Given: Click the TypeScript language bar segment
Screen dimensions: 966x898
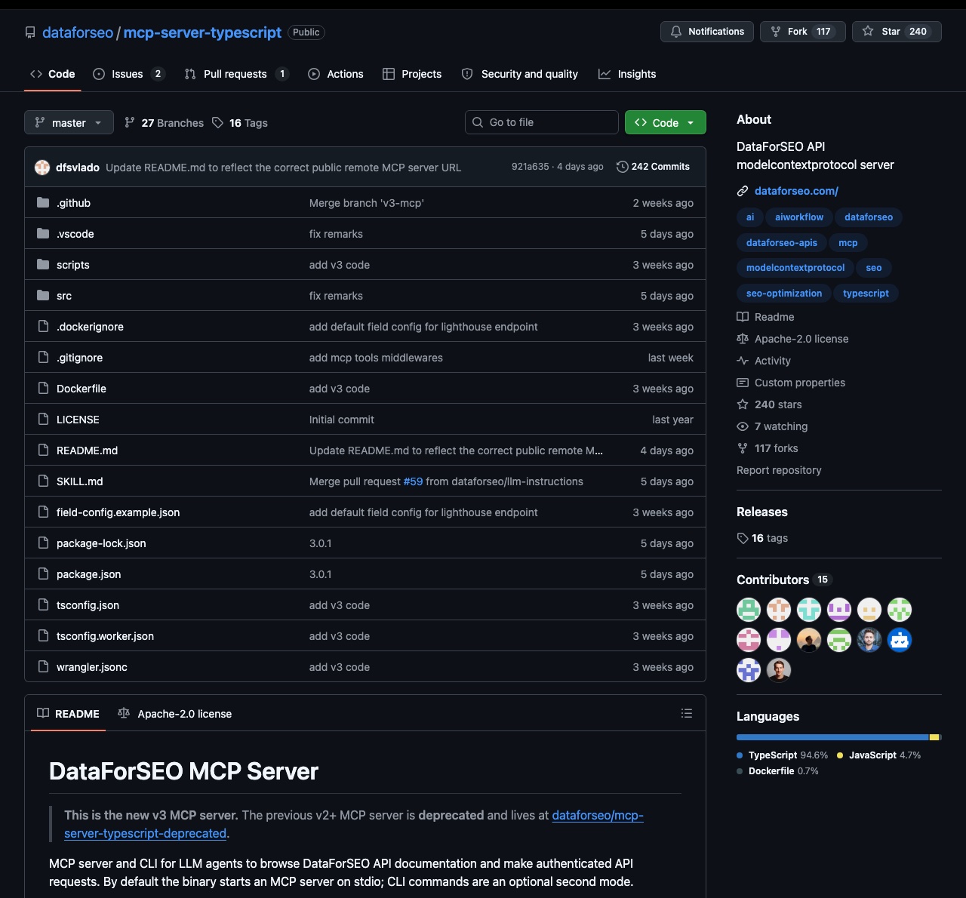Looking at the screenshot, I should [832, 737].
